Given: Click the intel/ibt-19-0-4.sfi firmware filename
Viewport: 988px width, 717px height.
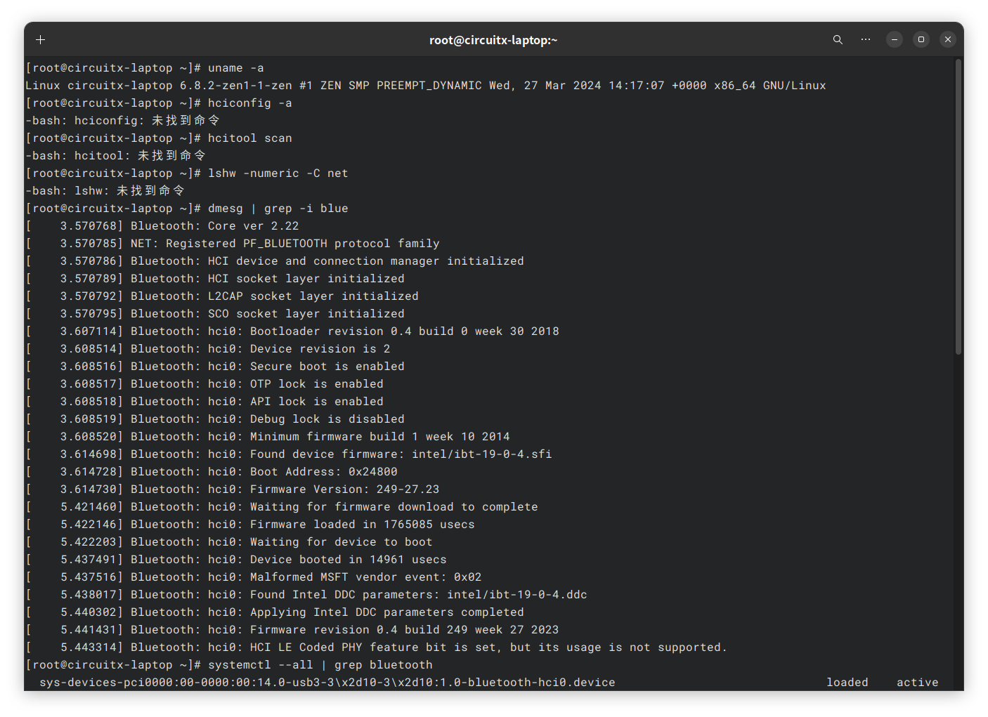Looking at the screenshot, I should click(x=481, y=454).
